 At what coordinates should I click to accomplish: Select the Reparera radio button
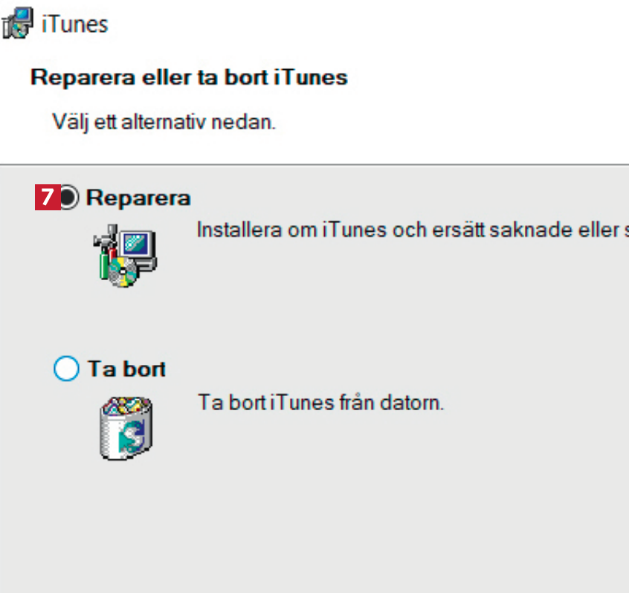[68, 198]
